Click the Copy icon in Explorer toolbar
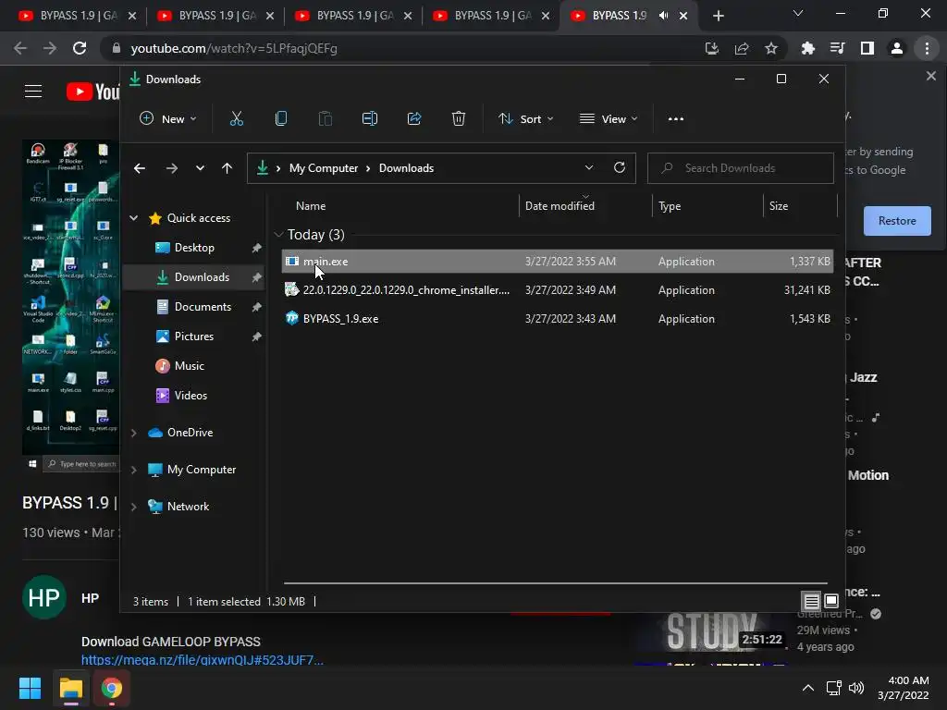 click(281, 119)
